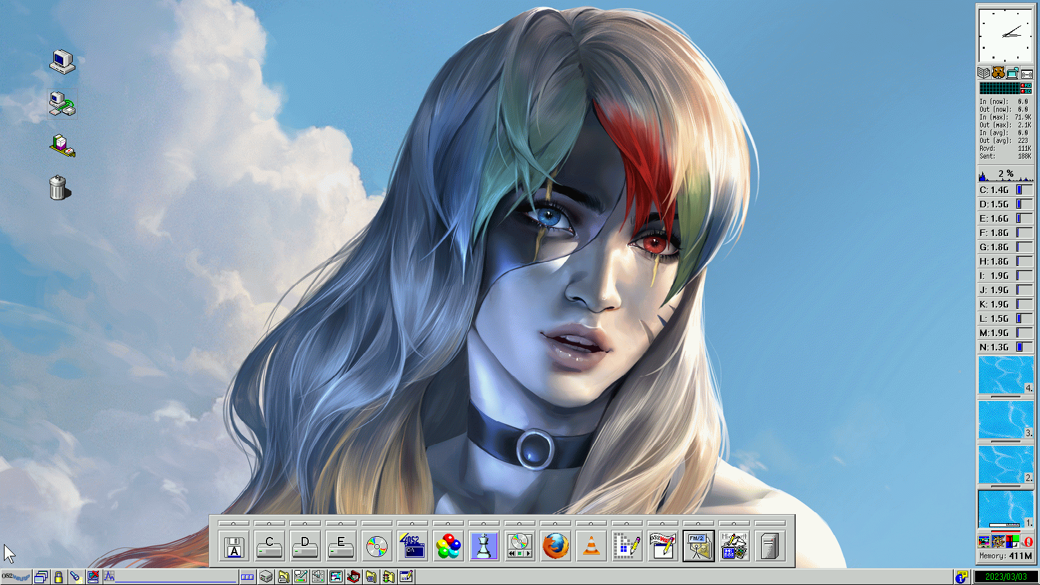Open the FM/2 file manager icon
1040x585 pixels.
(x=698, y=547)
